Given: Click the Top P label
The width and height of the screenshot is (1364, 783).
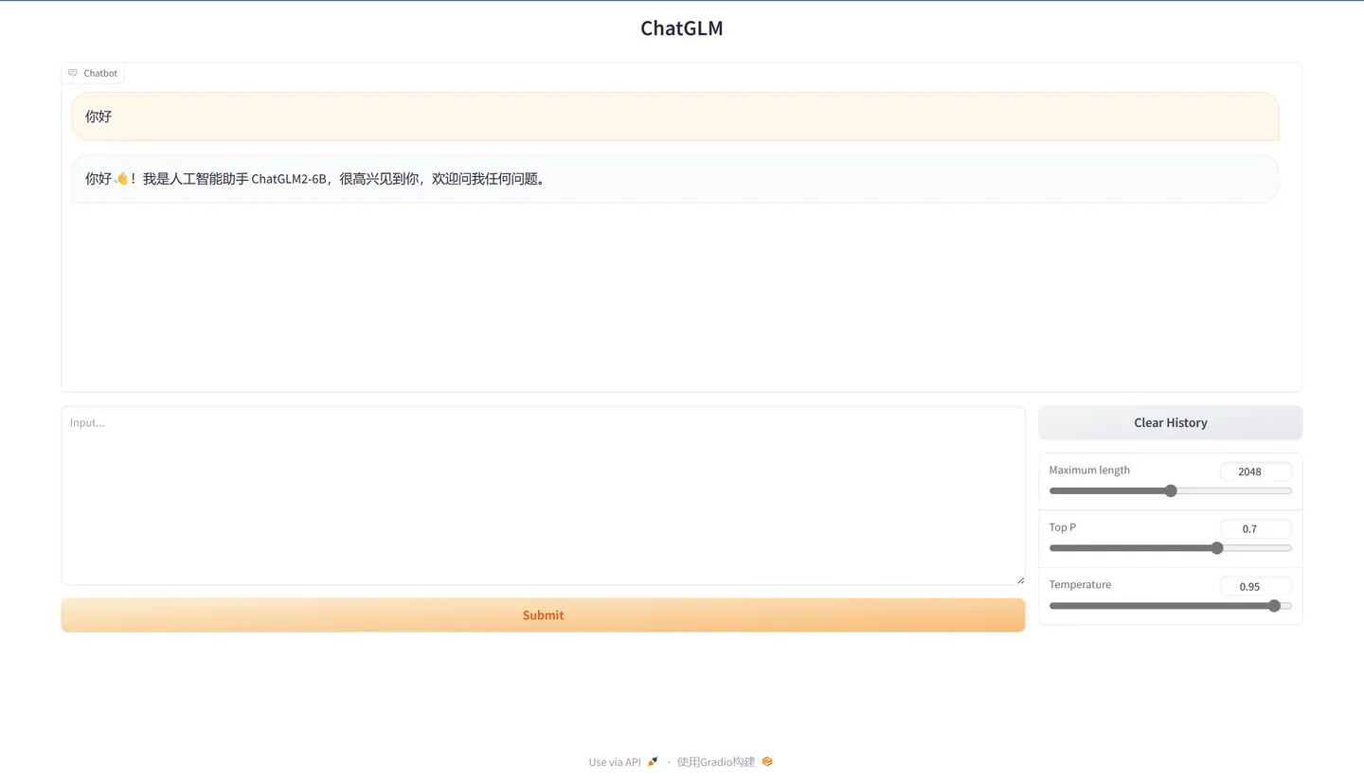Looking at the screenshot, I should pos(1063,527).
